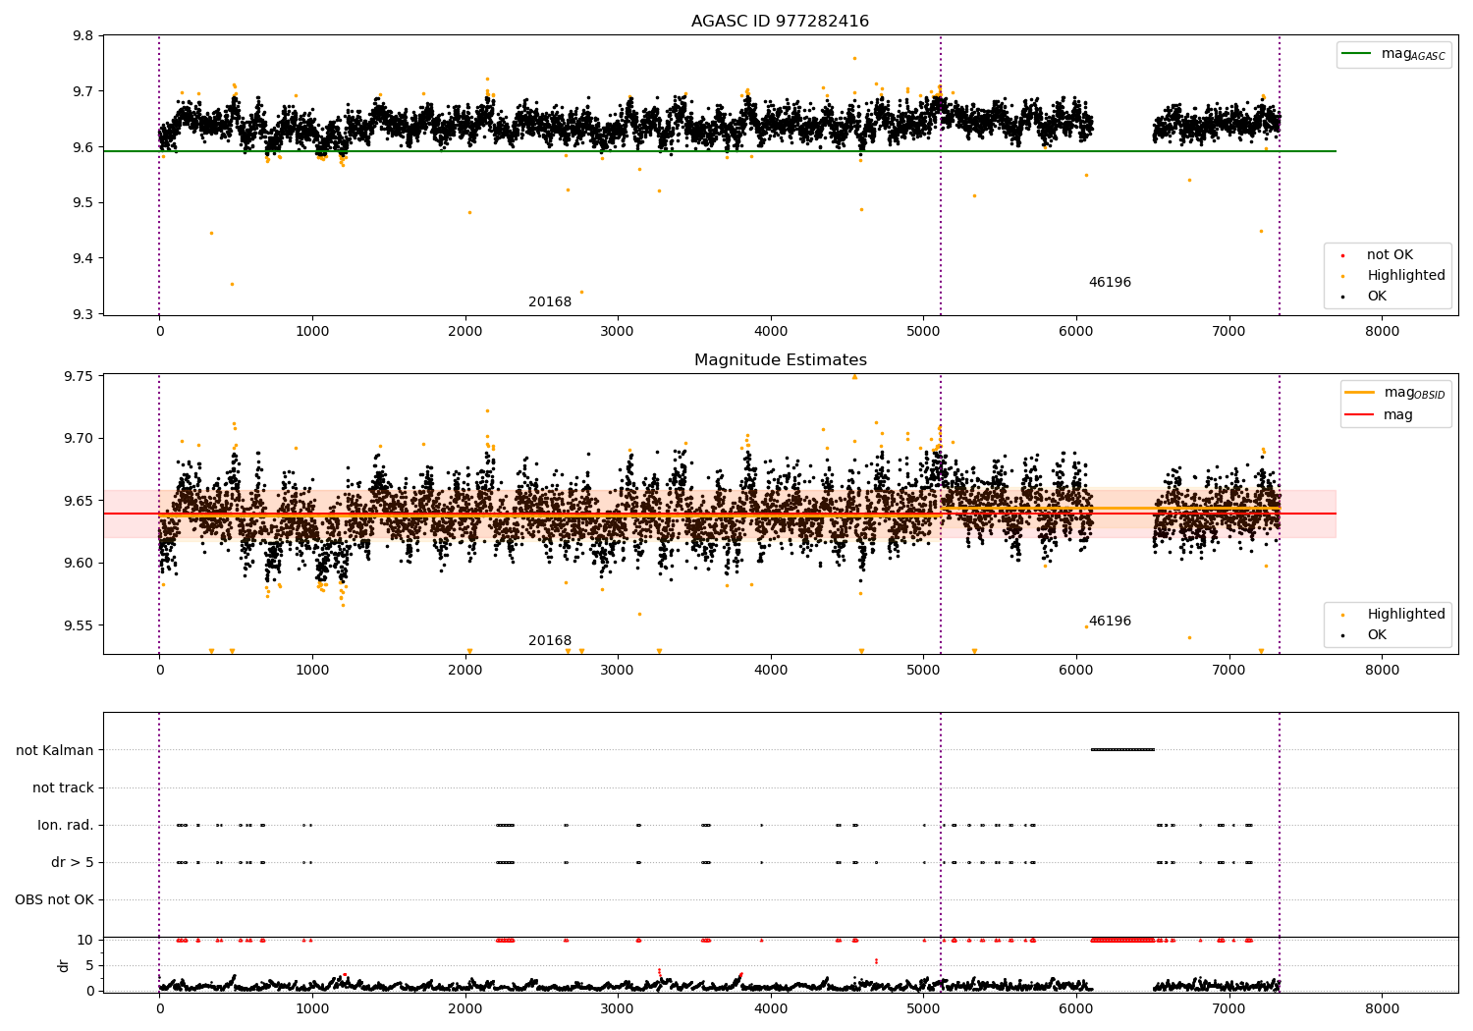This screenshot has width=1473, height=1031.
Task: Click the '9.5' y-axis tick label
Action: [84, 203]
